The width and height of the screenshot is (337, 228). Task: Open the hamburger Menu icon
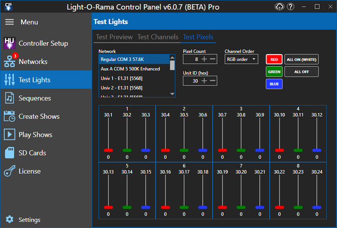tap(10, 22)
